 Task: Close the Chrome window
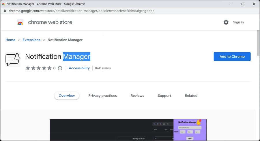254,4
